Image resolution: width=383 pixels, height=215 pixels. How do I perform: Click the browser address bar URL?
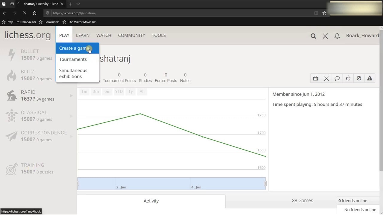(x=74, y=13)
